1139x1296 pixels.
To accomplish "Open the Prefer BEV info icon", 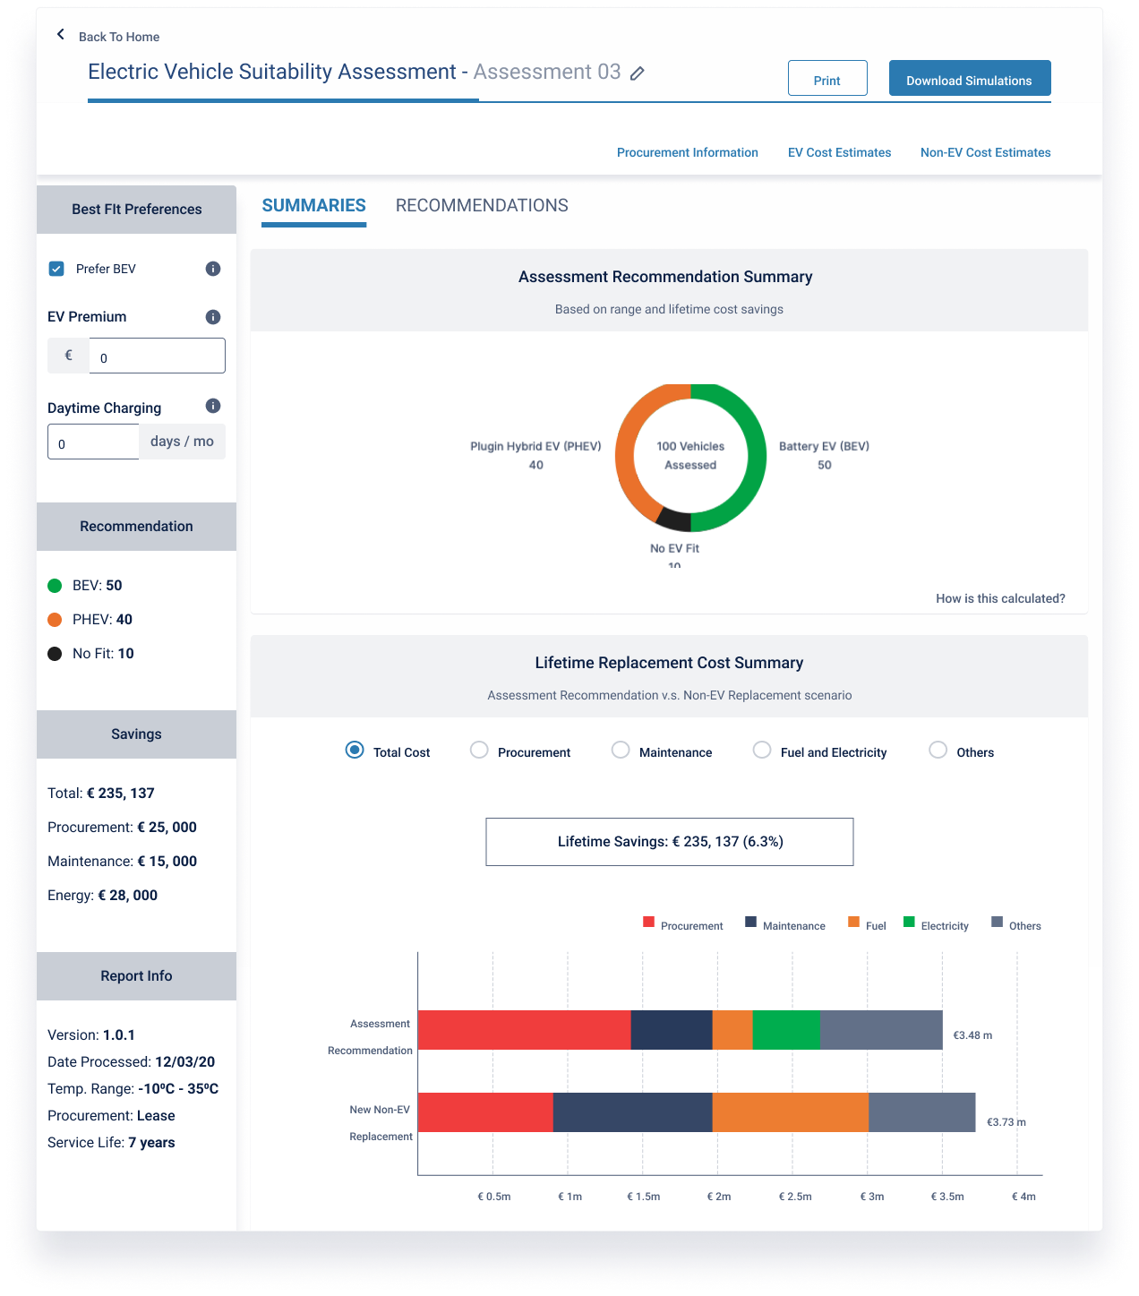I will click(x=213, y=269).
